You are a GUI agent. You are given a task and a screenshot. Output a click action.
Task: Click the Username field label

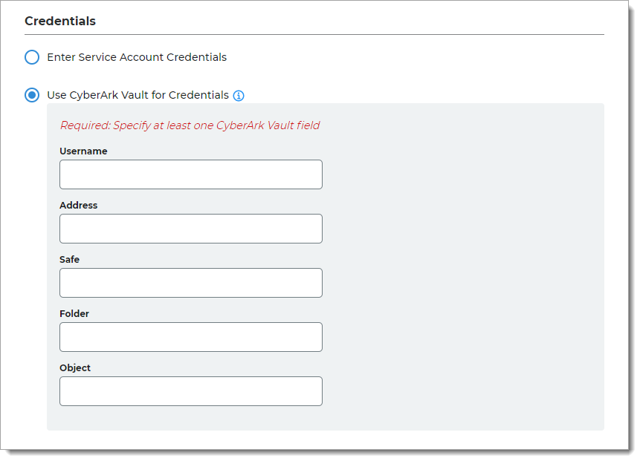click(83, 151)
